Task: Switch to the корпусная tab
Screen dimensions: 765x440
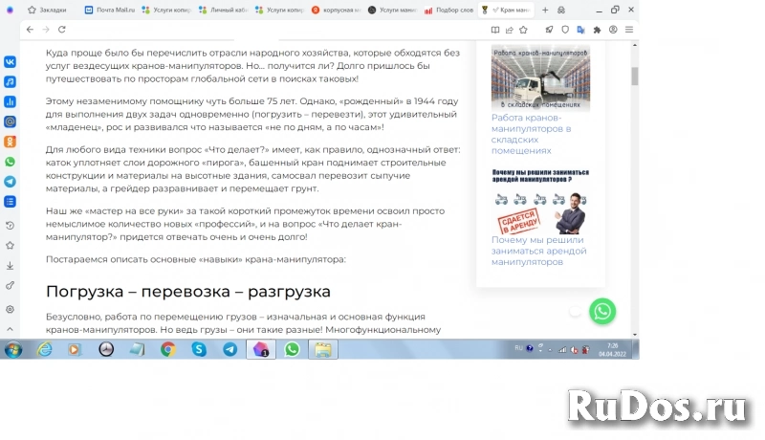Action: (337, 10)
